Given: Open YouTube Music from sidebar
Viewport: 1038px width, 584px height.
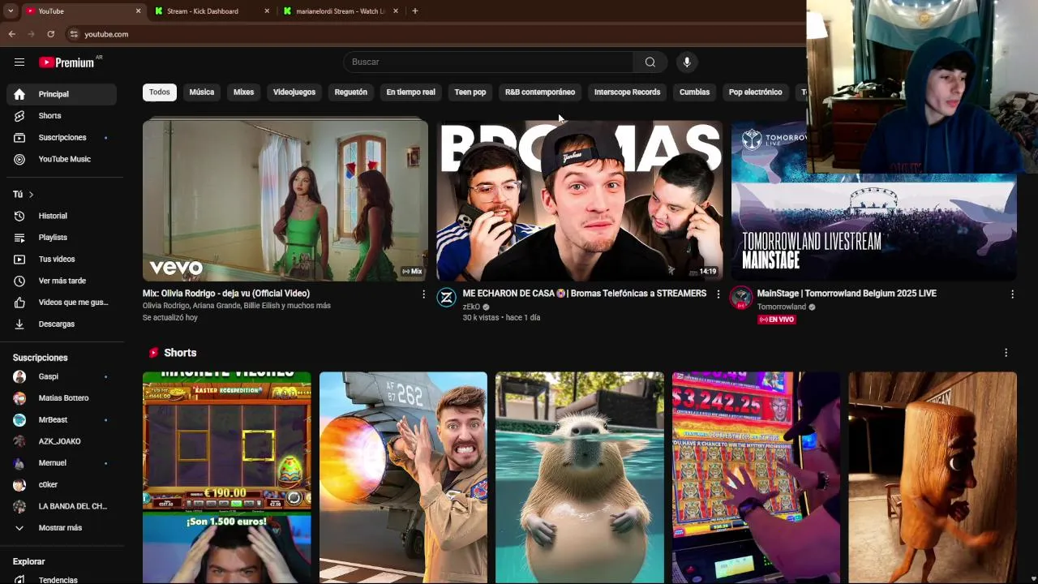Looking at the screenshot, I should (62, 159).
